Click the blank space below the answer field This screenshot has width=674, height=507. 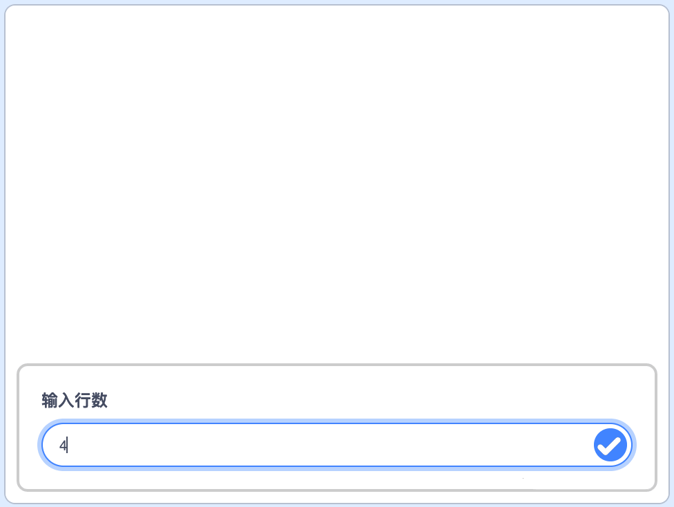click(x=337, y=479)
